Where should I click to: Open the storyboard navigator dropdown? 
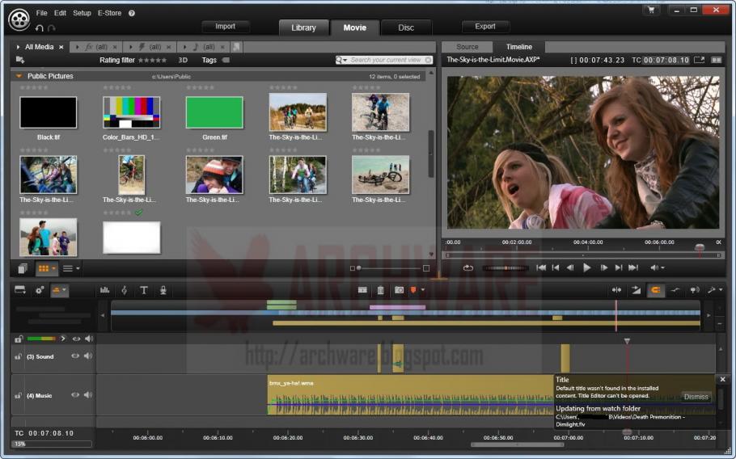(x=65, y=290)
